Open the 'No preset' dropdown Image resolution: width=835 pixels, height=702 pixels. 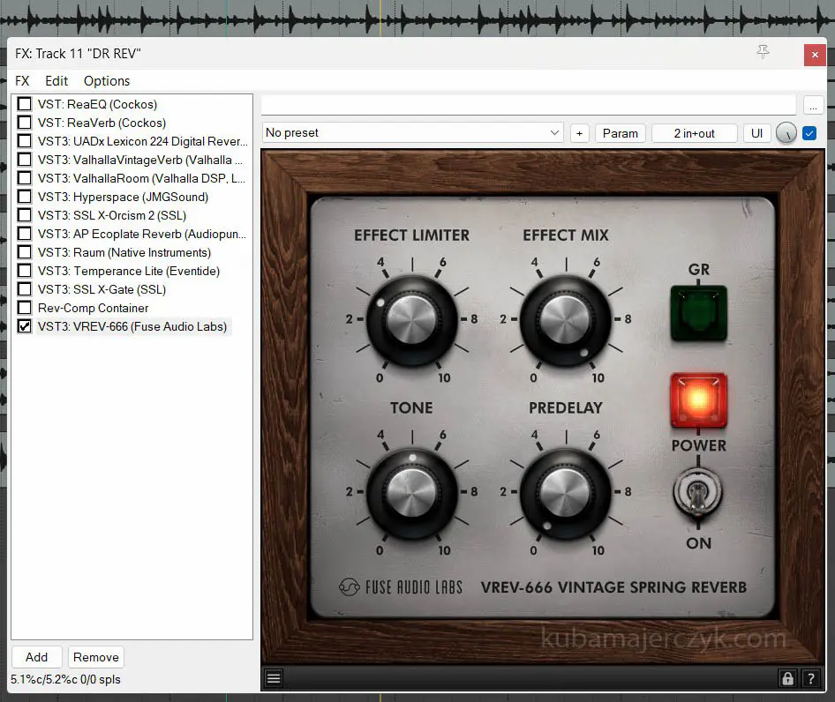tap(413, 133)
